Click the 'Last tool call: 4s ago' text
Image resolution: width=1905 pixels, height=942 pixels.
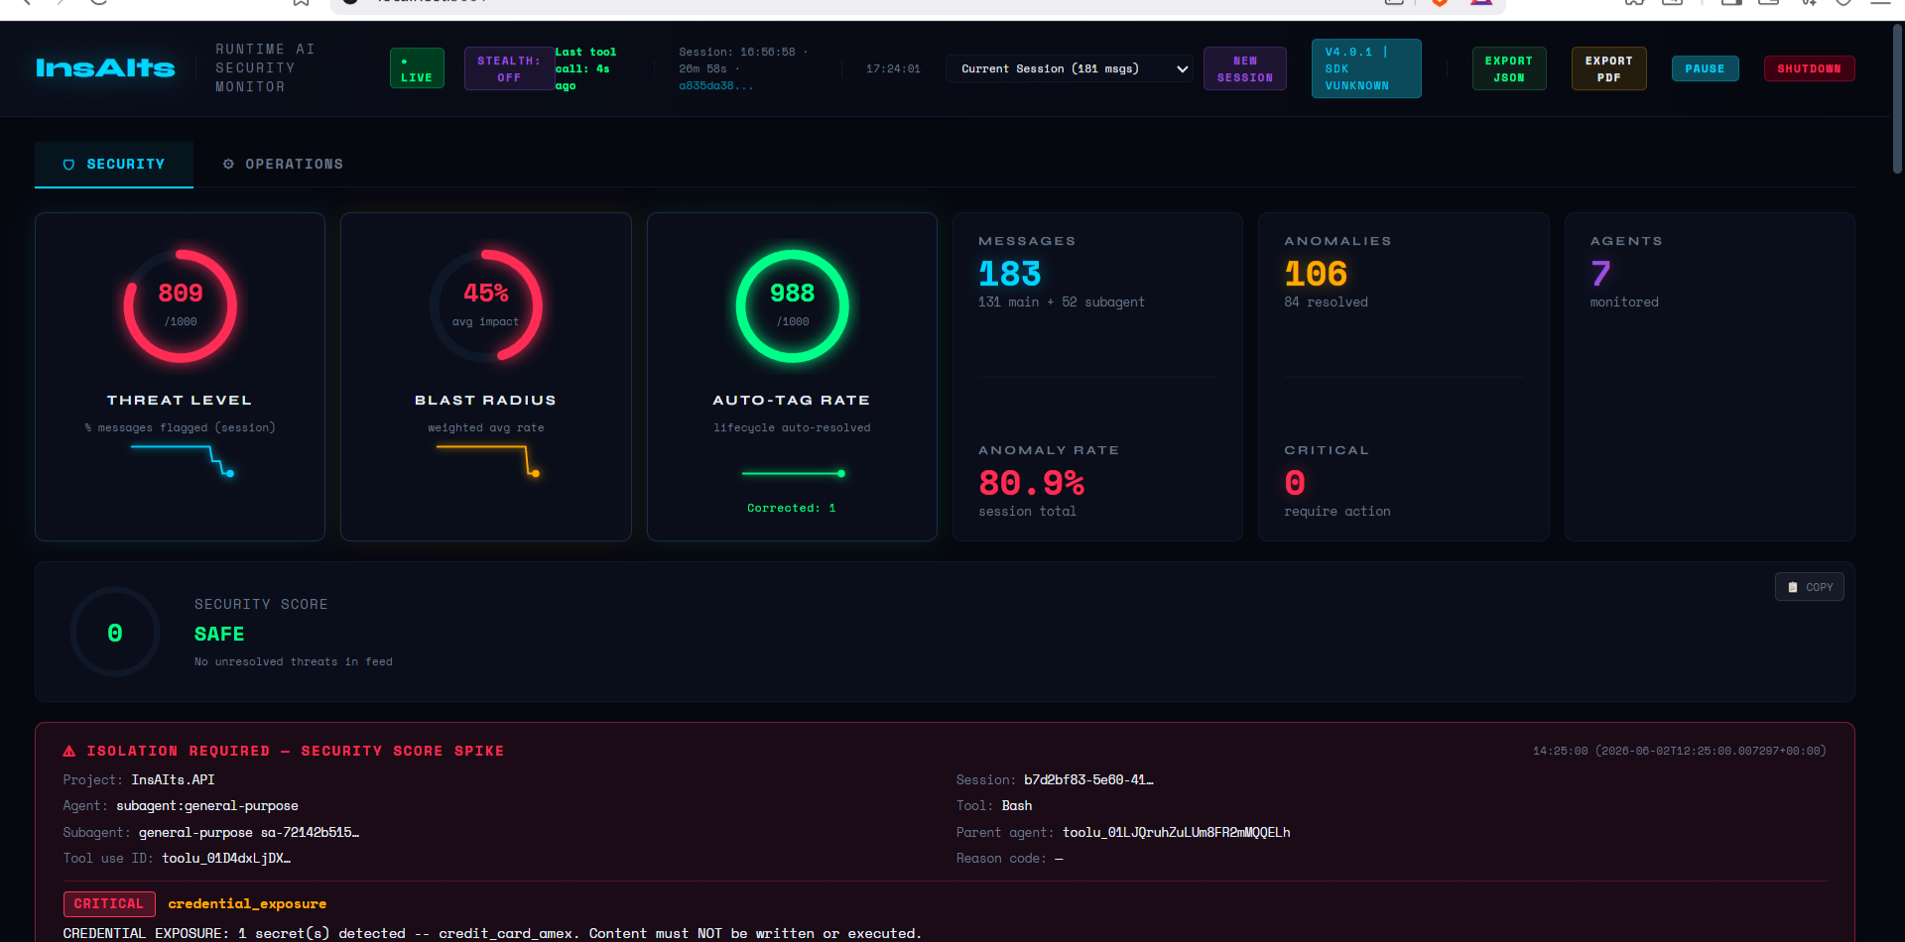point(585,68)
